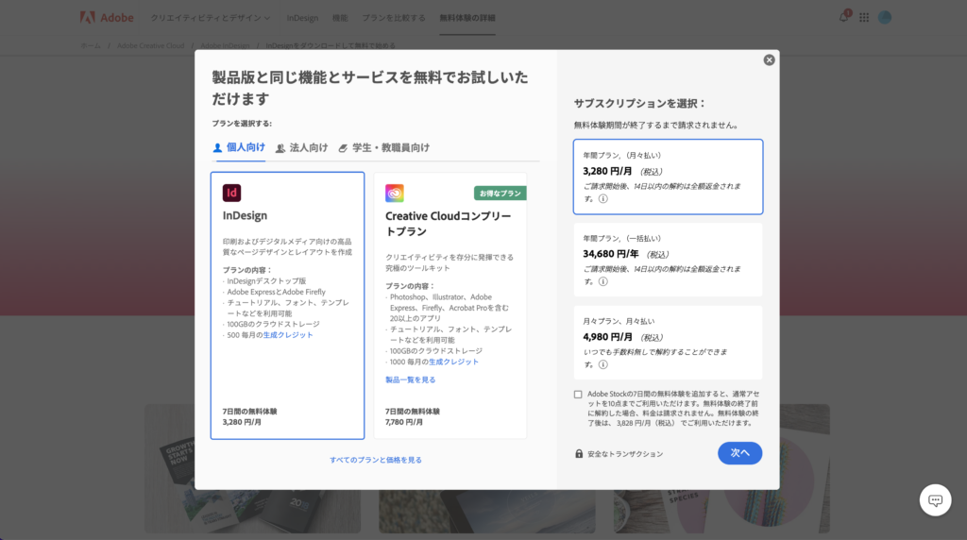Select 年間プラン月々払い 3,280円/月 option
967x540 pixels.
[668, 177]
